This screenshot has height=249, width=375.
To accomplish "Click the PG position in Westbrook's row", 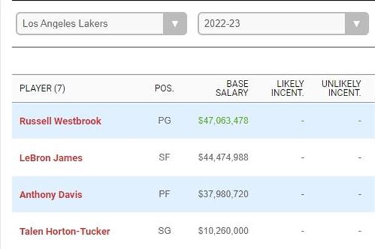I will tap(164, 120).
